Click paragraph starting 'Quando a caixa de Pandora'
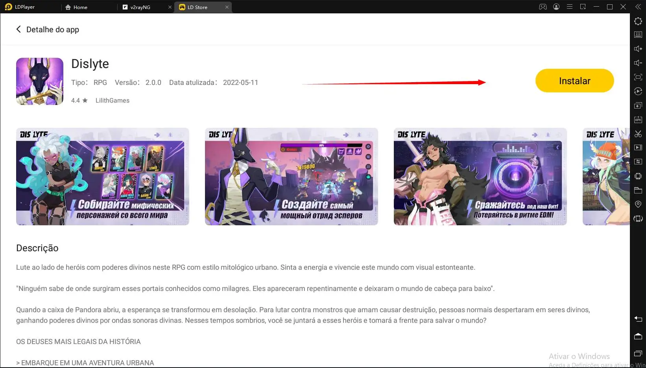 [303, 315]
